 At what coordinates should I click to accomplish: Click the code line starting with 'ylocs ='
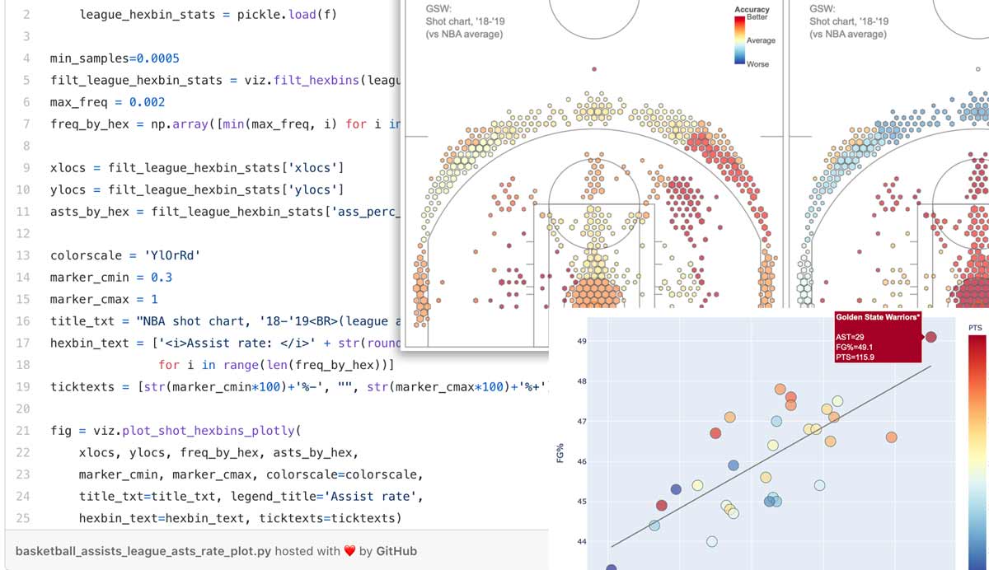click(197, 189)
